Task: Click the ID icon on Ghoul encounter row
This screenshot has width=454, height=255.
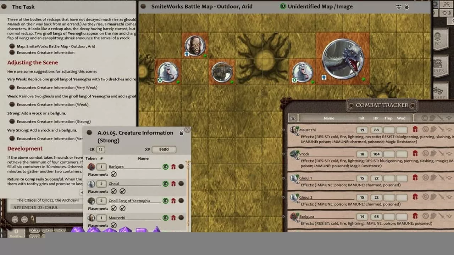Action: pyautogui.click(x=165, y=183)
